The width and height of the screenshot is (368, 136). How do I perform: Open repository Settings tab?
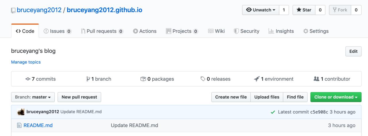point(316,31)
